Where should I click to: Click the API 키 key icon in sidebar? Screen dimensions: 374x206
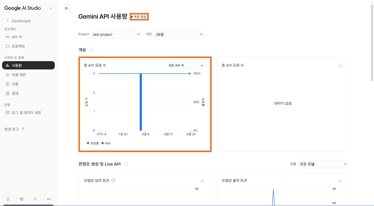[8, 37]
